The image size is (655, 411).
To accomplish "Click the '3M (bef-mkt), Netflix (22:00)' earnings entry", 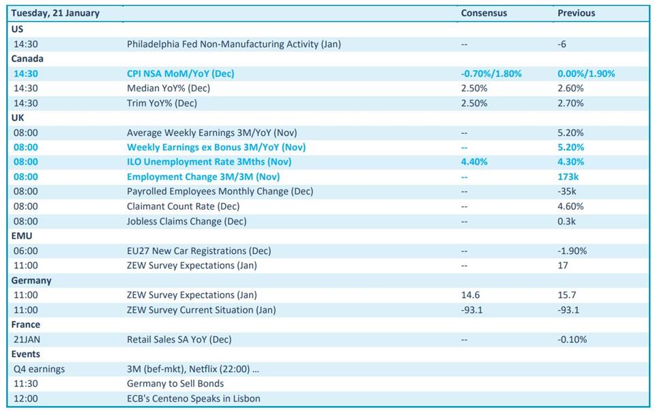I will (193, 369).
